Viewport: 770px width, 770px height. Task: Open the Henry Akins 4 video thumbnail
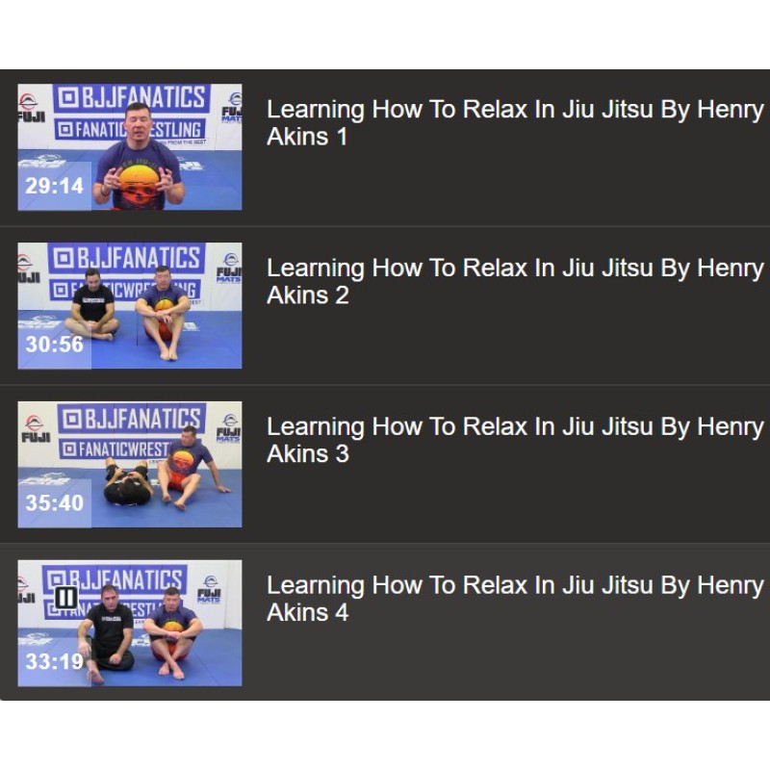coord(130,623)
